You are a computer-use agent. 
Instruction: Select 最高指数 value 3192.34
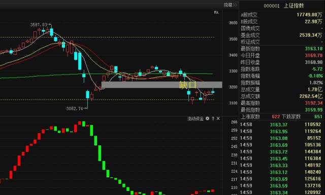pyautogui.click(x=314, y=103)
